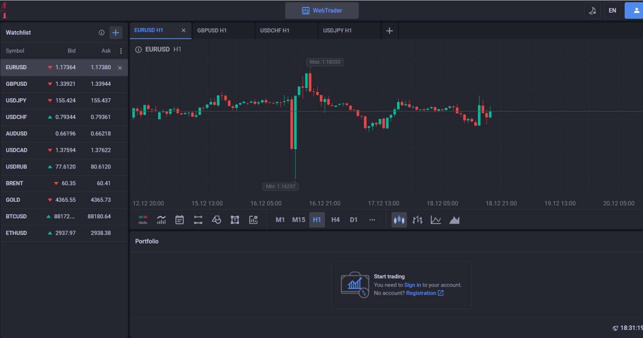Open the economic calendar icon
The height and width of the screenshot is (338, 643).
pos(180,220)
